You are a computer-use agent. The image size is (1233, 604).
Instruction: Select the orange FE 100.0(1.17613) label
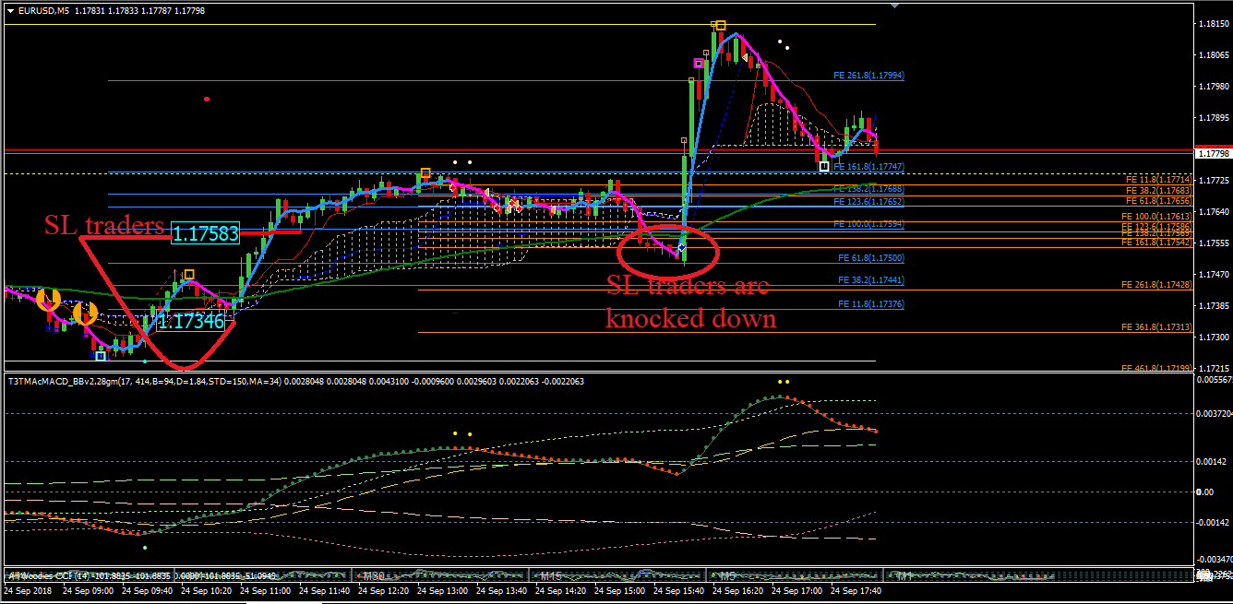click(1156, 216)
